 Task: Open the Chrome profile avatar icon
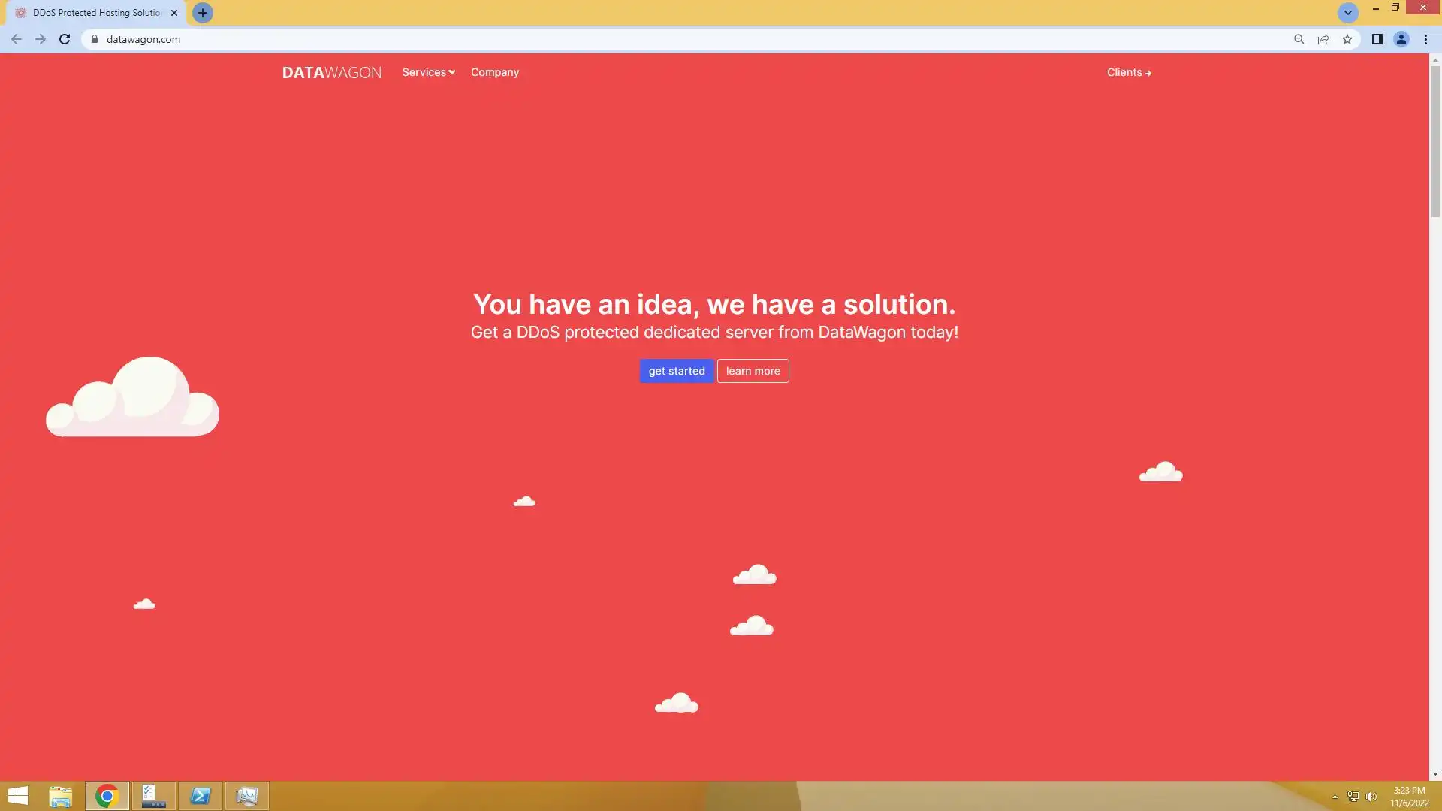coord(1401,39)
